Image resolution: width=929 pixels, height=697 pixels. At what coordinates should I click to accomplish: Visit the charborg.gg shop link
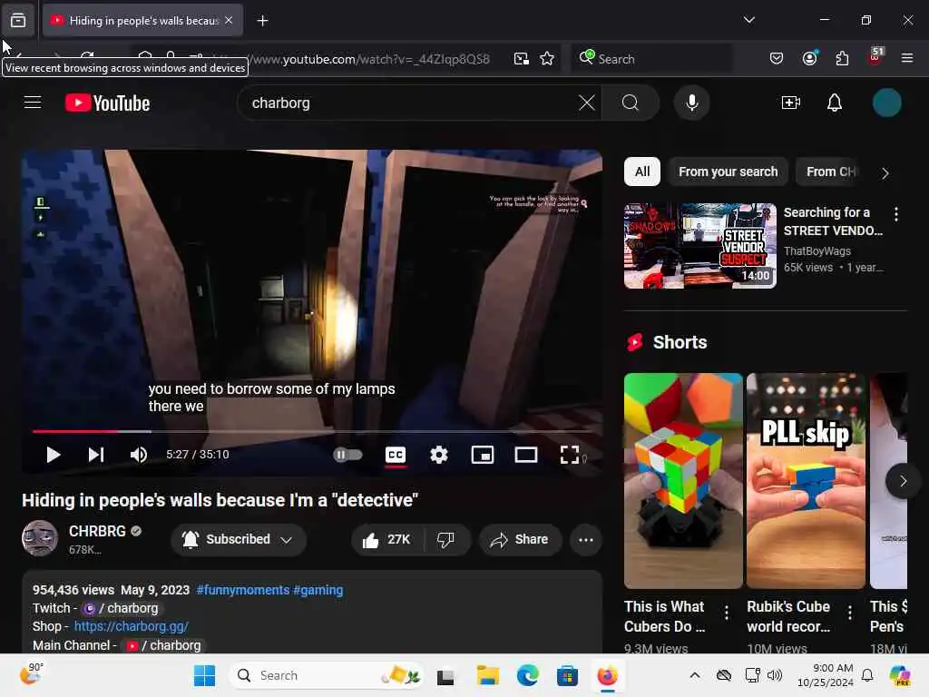(x=131, y=626)
